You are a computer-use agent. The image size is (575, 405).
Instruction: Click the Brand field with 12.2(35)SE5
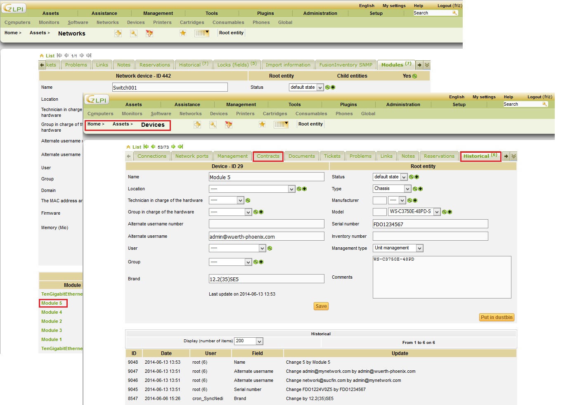tap(267, 279)
